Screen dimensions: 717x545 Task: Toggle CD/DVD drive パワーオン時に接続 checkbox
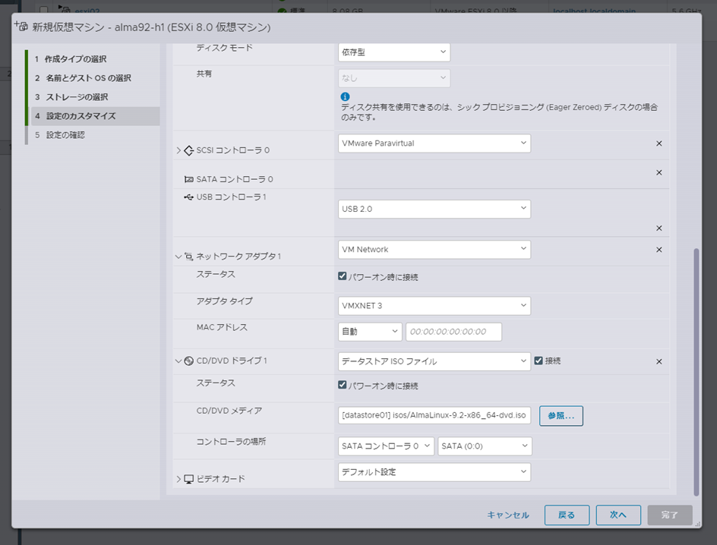coord(342,385)
